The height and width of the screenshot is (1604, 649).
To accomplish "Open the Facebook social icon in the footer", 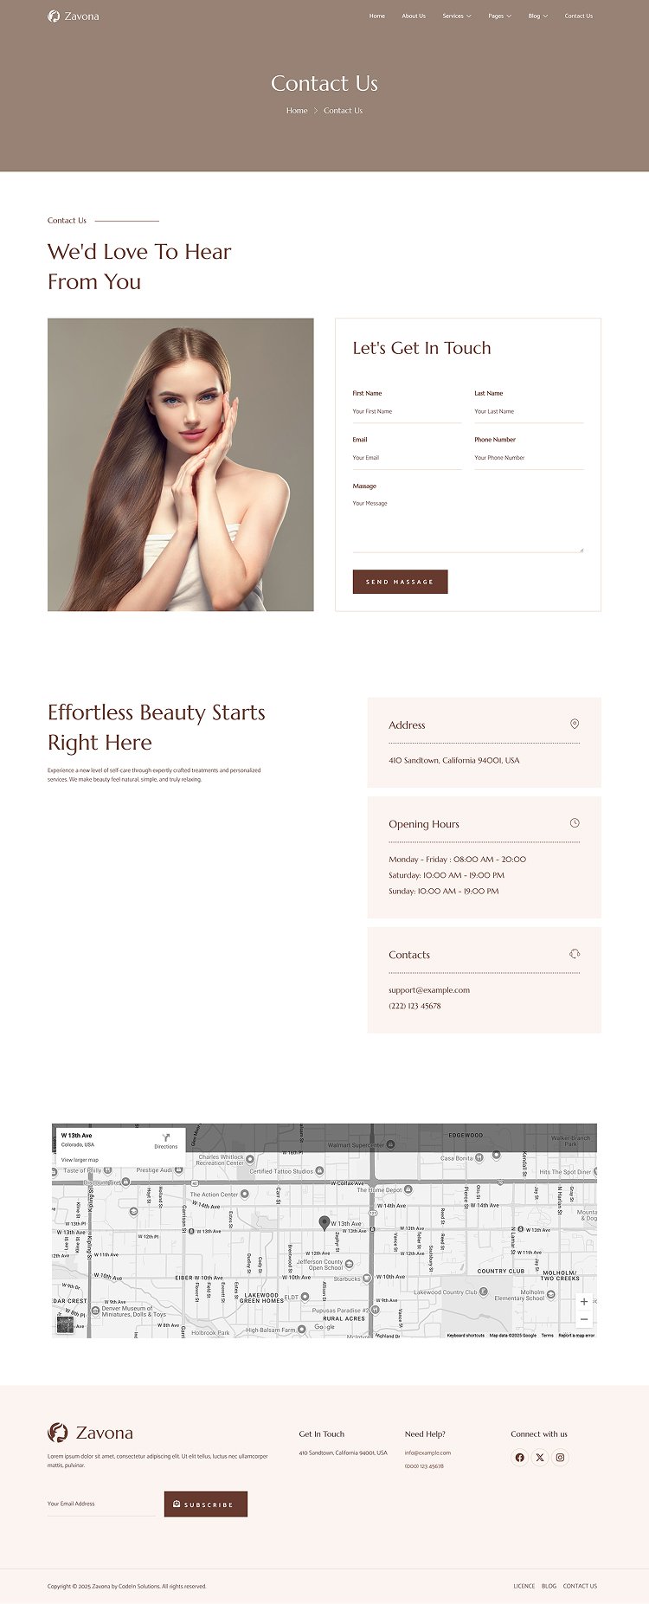I will [519, 1457].
